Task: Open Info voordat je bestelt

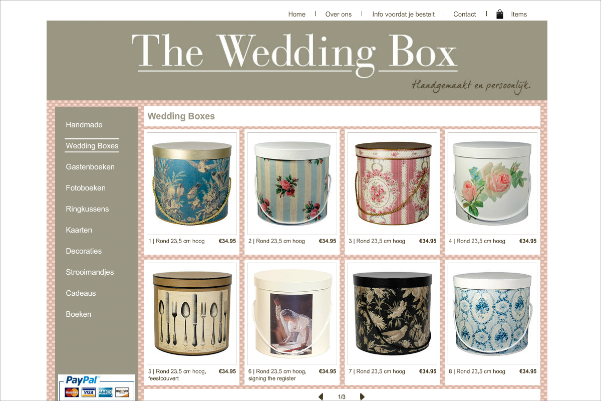Action: point(403,14)
